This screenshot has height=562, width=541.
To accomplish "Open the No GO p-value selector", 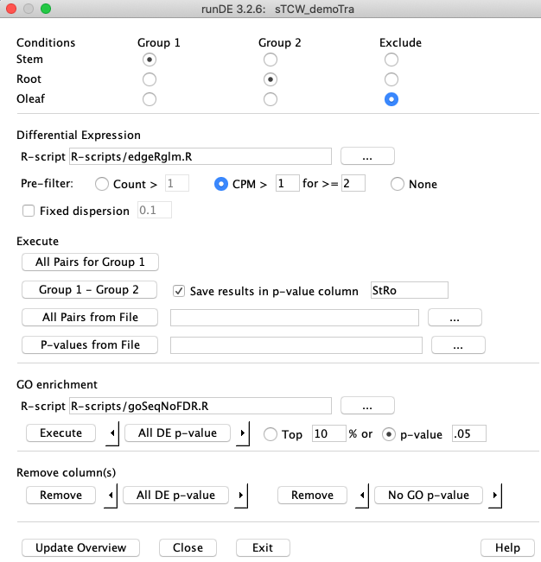I will pyautogui.click(x=429, y=496).
